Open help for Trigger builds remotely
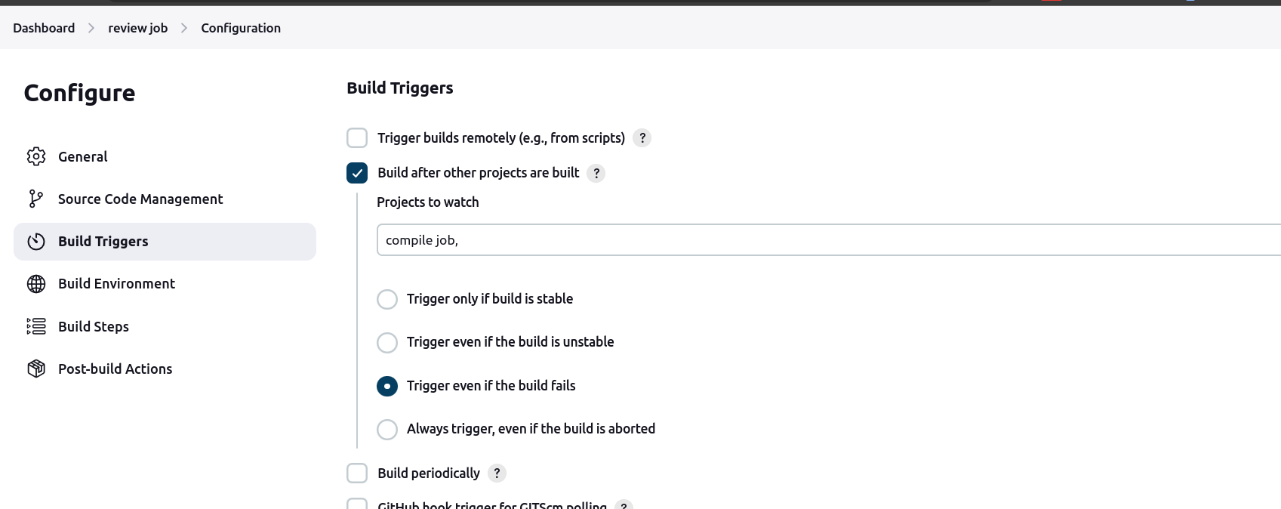1281x509 pixels. tap(642, 137)
